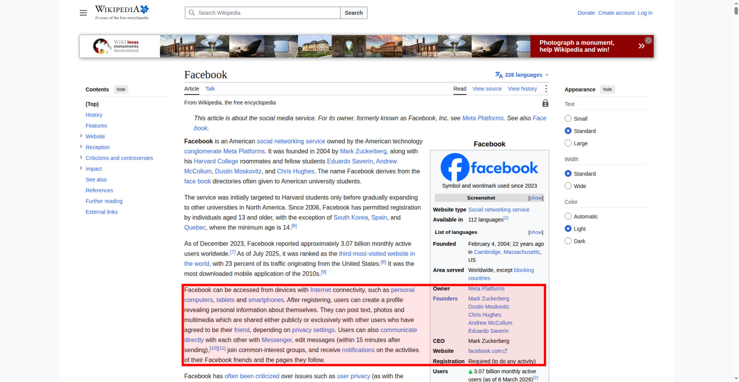Click the page protection padlock icon
739x382 pixels.
(x=545, y=103)
